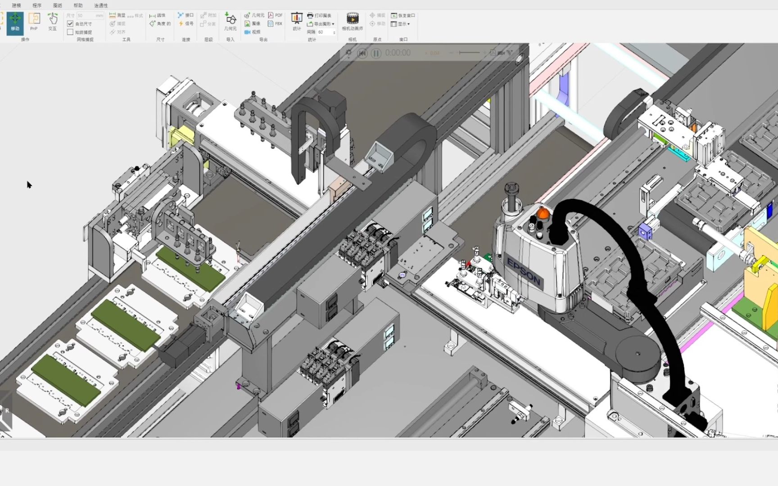Show 接口 interface connections

click(x=185, y=15)
